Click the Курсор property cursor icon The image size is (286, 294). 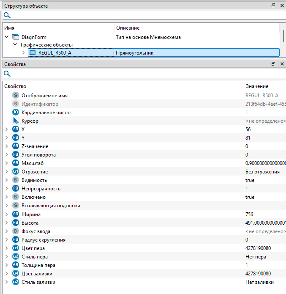click(16, 121)
